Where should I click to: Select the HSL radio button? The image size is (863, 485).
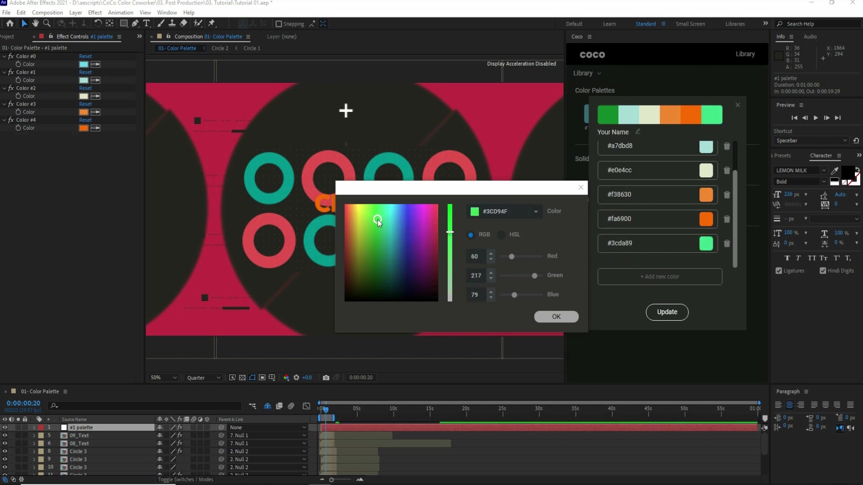[502, 234]
